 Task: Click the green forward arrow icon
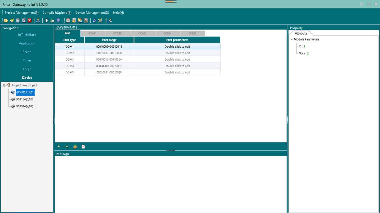point(67,146)
